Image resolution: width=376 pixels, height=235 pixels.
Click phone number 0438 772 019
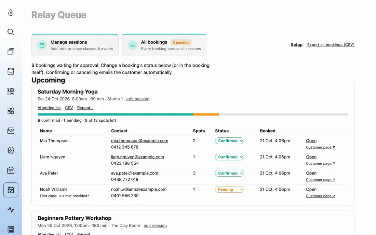click(x=125, y=179)
